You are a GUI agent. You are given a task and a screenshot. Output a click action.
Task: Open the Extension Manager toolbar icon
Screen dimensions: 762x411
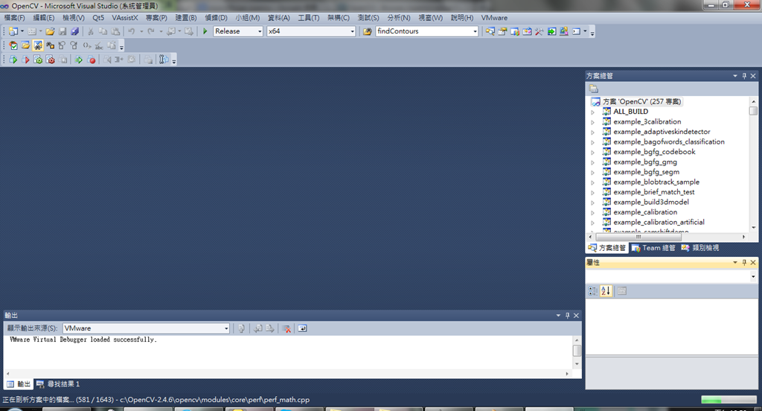click(564, 31)
